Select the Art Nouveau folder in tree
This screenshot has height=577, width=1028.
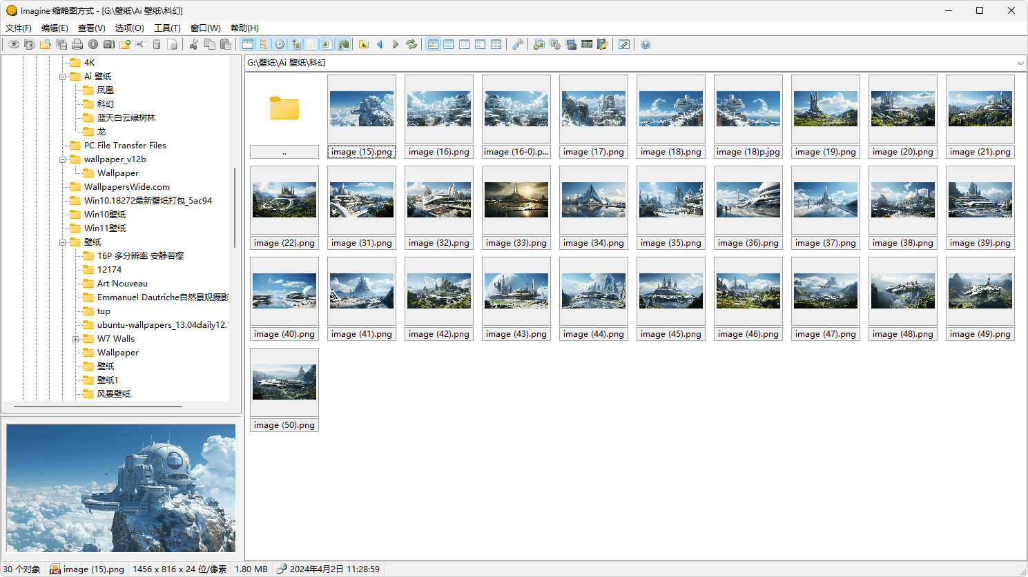pos(122,284)
